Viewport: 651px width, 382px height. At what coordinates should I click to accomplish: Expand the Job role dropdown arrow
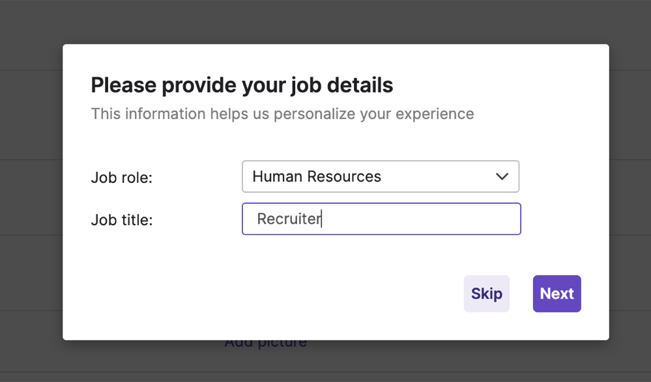tap(502, 176)
